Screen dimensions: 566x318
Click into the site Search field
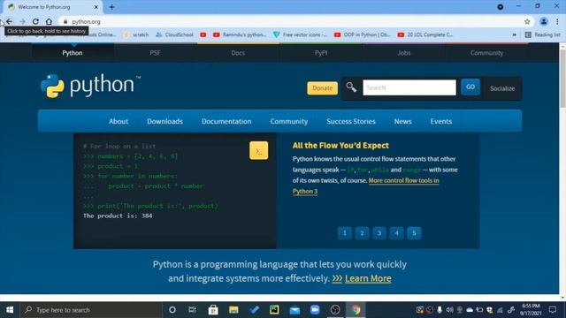pos(409,87)
